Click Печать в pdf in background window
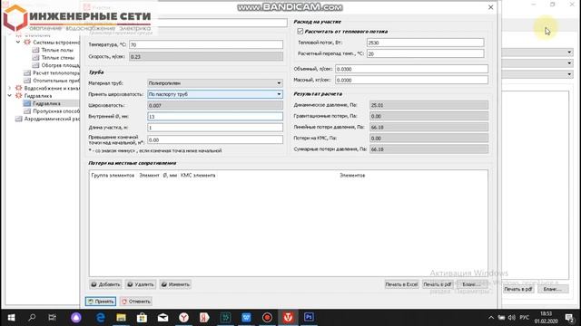The height and width of the screenshot is (326, 581). pyautogui.click(x=518, y=289)
